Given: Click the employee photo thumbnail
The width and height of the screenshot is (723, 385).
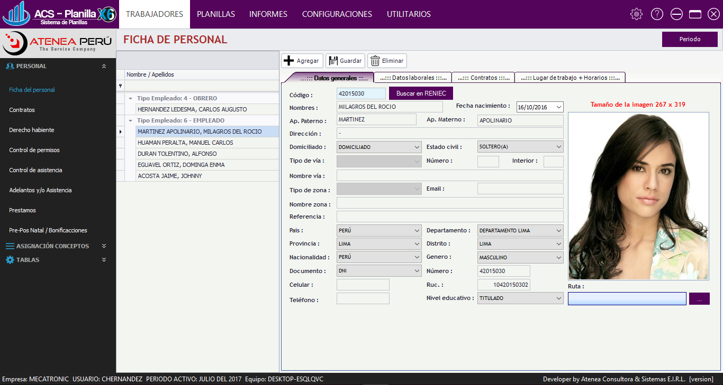Looking at the screenshot, I should pos(638,196).
